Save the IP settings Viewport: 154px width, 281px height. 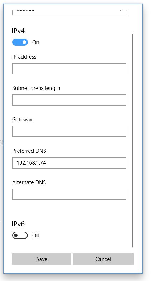click(x=42, y=259)
